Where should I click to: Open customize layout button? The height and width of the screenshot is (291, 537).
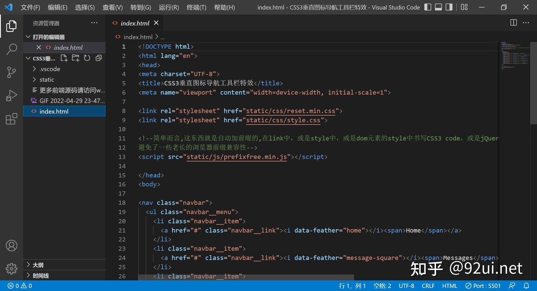pos(464,7)
